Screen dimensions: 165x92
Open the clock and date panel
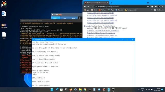(157, 89)
